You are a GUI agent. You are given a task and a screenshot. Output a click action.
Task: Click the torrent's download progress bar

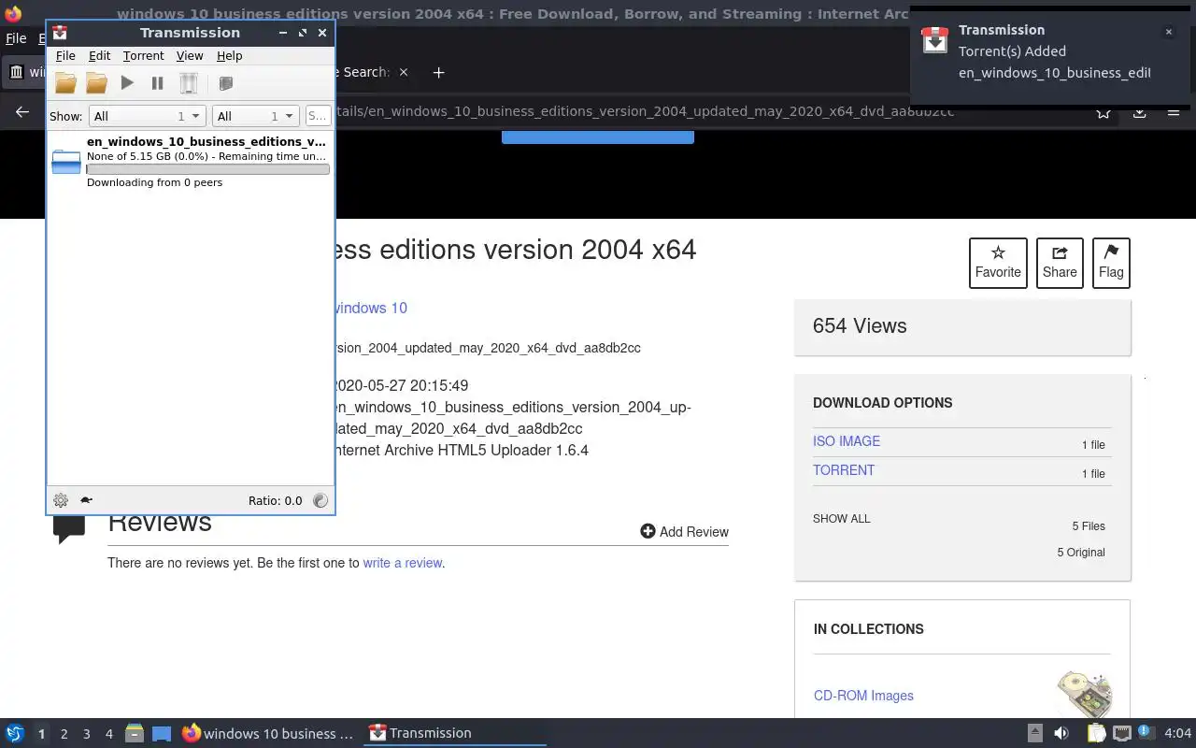tap(207, 169)
